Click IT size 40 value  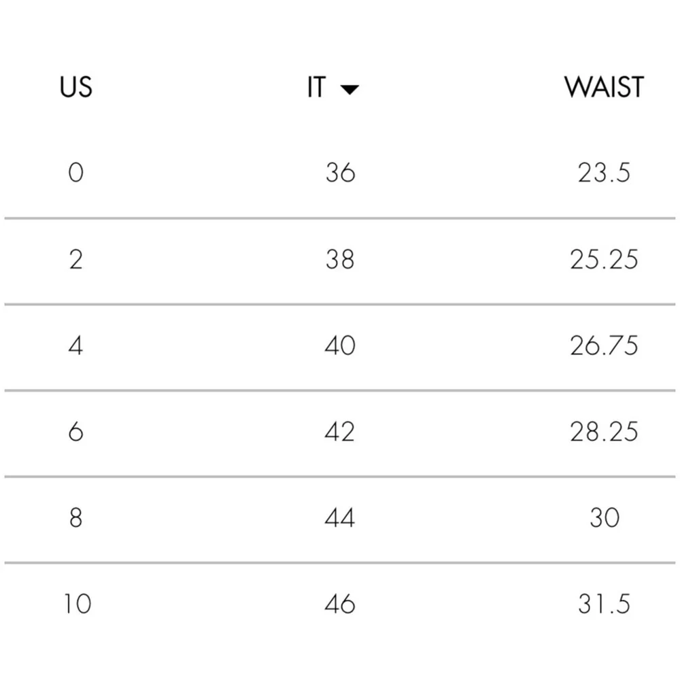tap(340, 345)
